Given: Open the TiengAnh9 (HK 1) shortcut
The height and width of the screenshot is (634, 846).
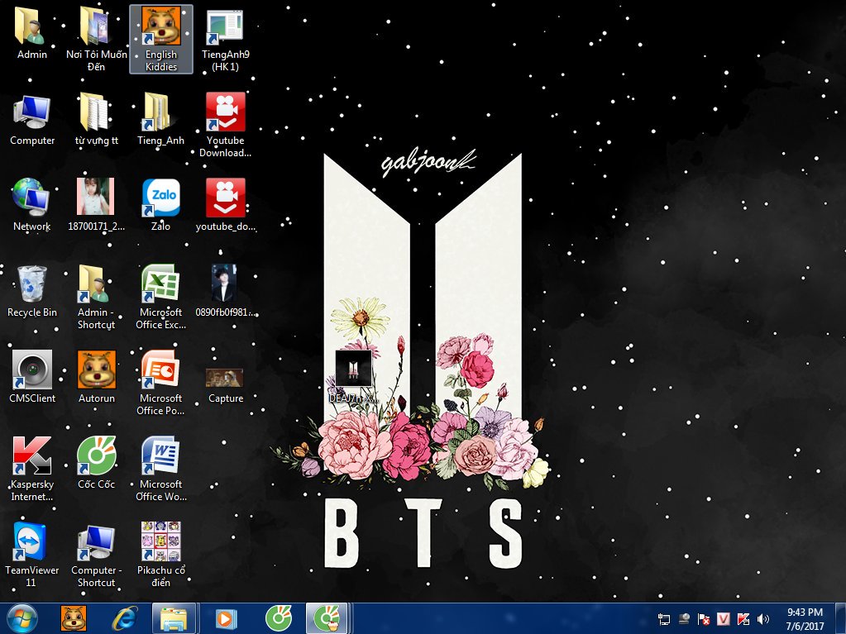Looking at the screenshot, I should click(x=225, y=39).
